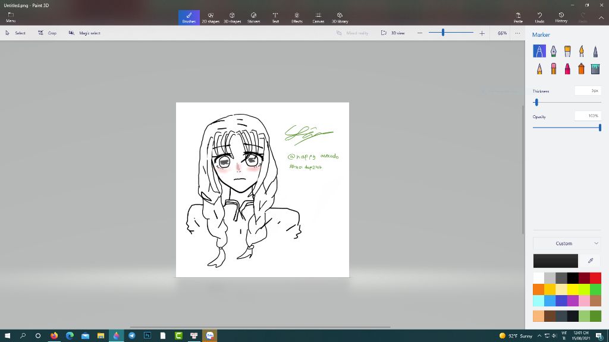The image size is (609, 342).
Task: Click the Opacity percentage field
Action: (x=588, y=116)
